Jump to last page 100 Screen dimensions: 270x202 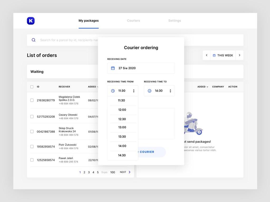tap(113, 172)
